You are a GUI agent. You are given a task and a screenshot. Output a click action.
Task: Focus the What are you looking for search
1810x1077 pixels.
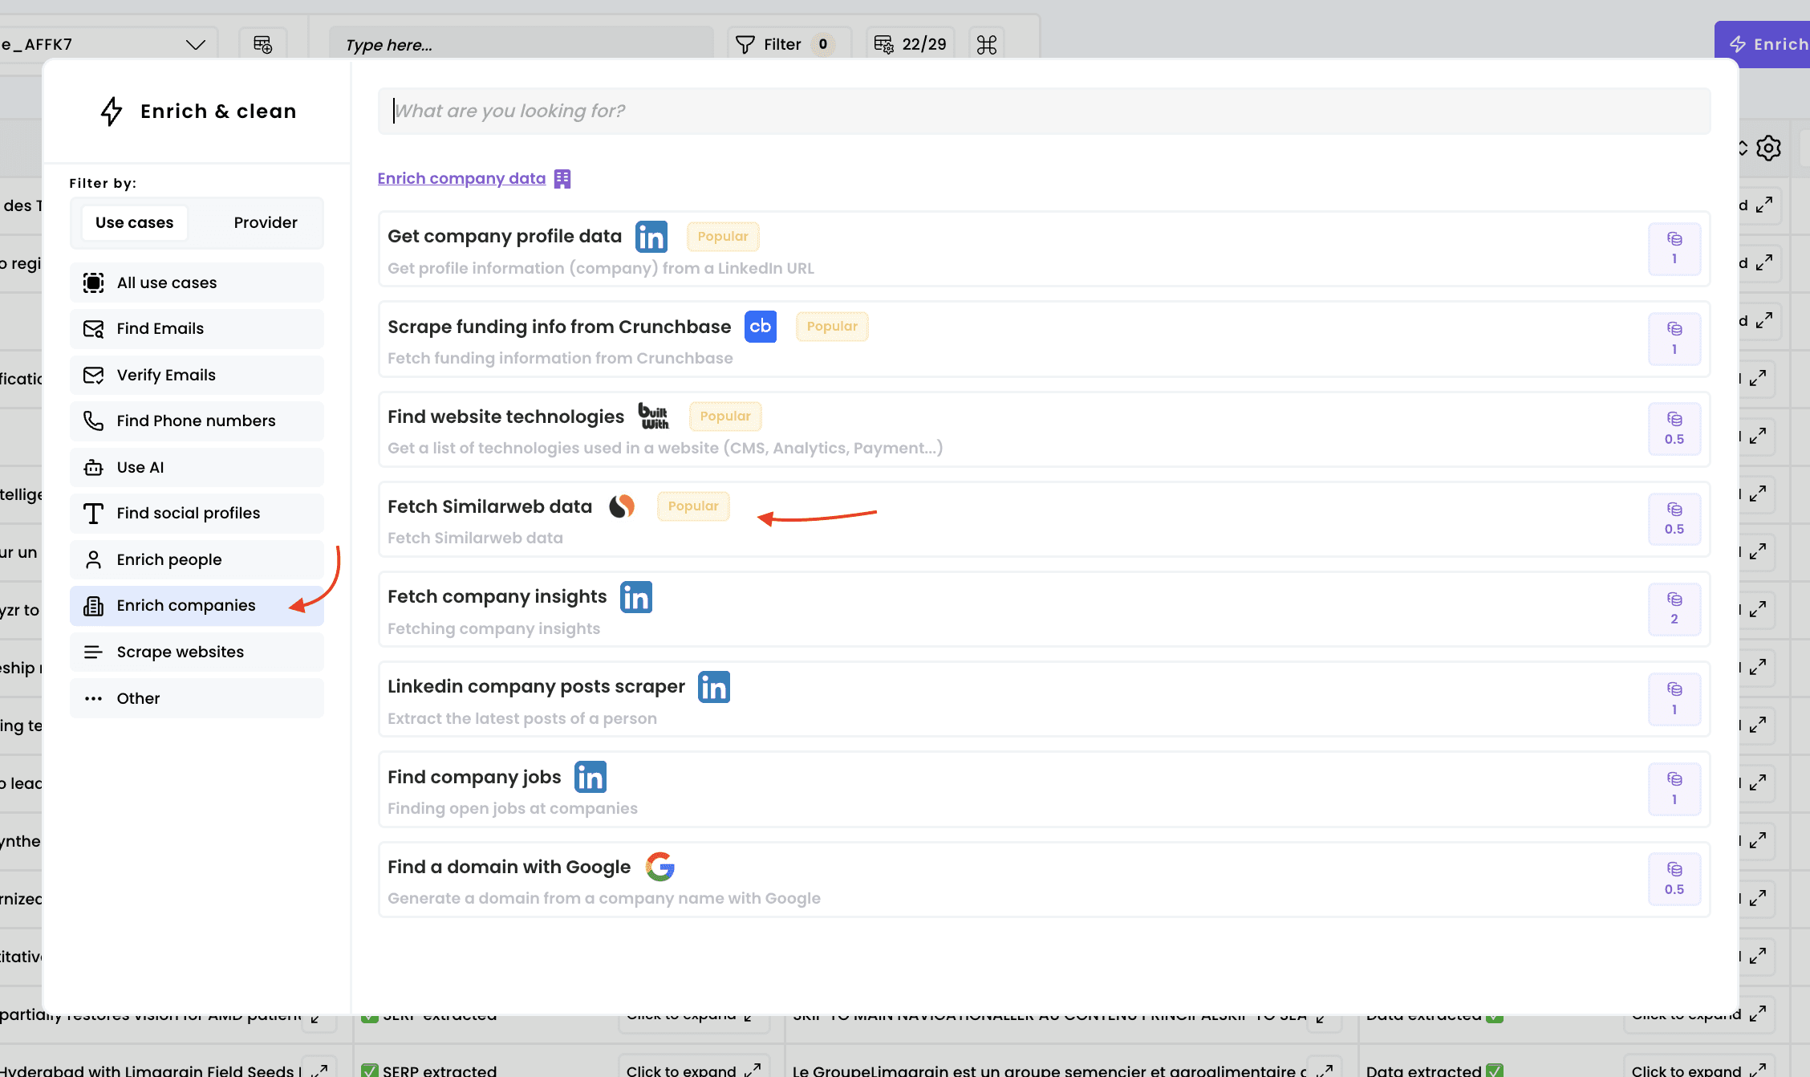pos(1043,111)
